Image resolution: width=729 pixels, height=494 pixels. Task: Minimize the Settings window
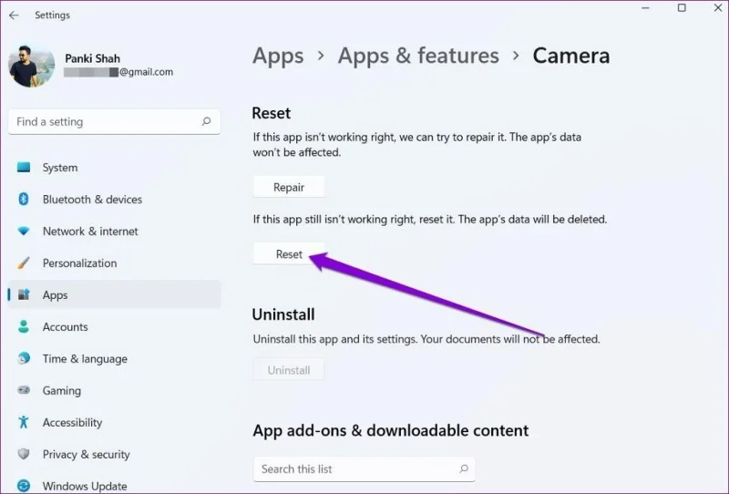coord(645,8)
